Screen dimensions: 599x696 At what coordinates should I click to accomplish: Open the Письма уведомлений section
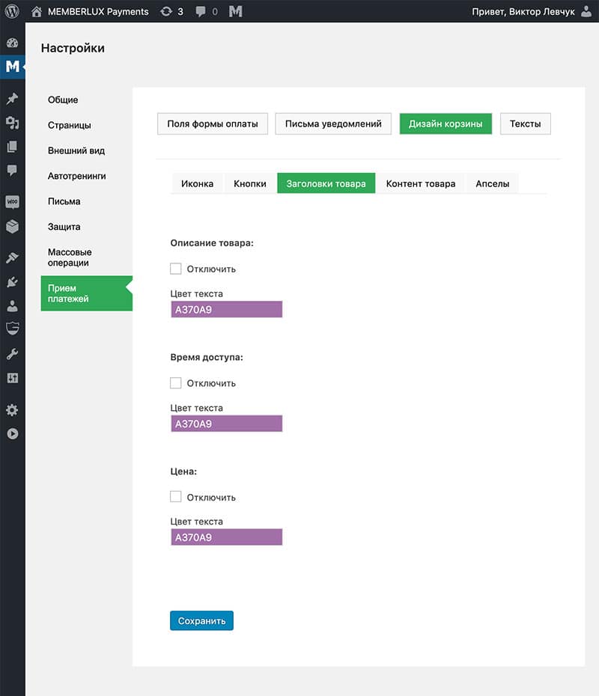333,123
